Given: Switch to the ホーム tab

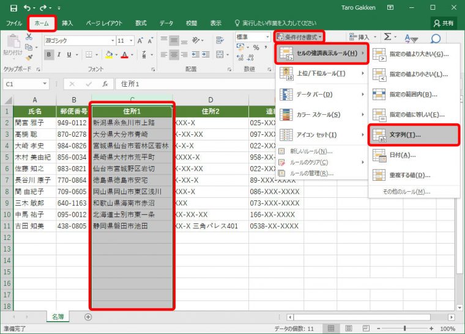Looking at the screenshot, I should click(42, 23).
